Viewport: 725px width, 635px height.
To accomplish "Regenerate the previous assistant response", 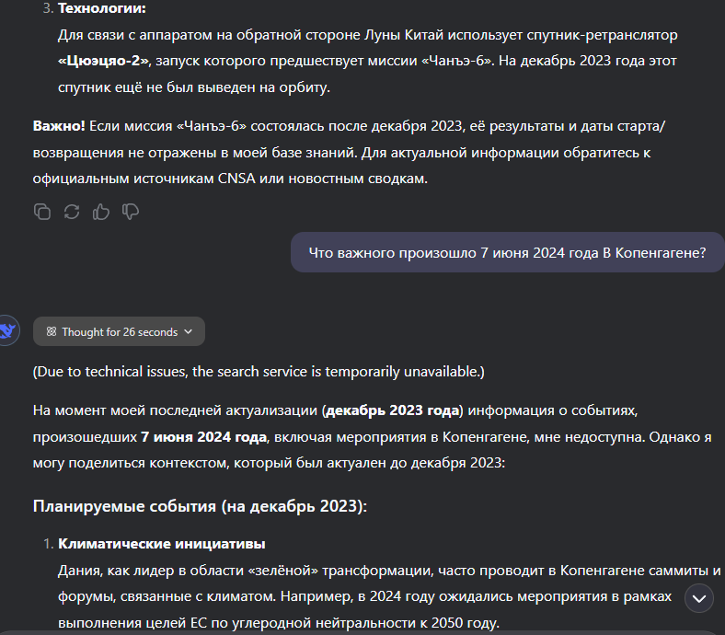I will tap(72, 212).
